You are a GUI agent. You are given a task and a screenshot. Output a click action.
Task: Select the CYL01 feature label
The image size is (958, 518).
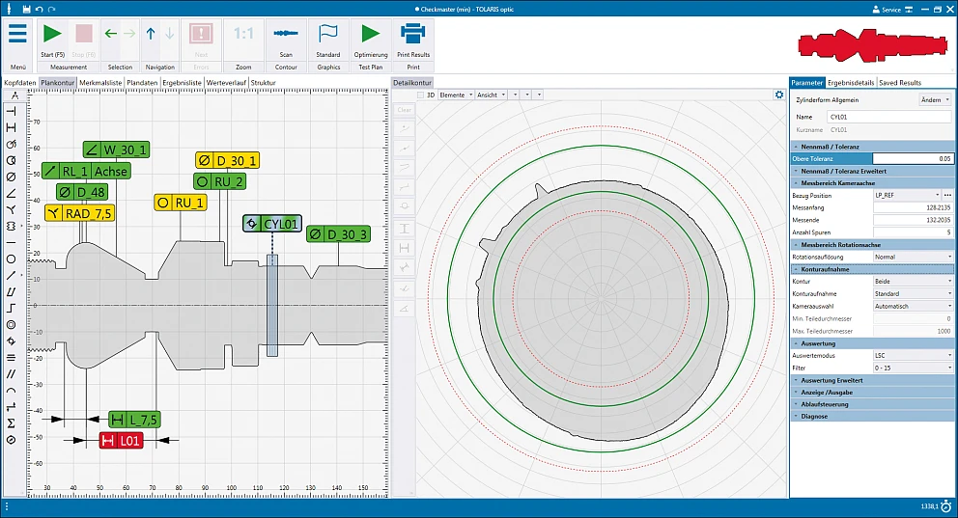tap(272, 224)
